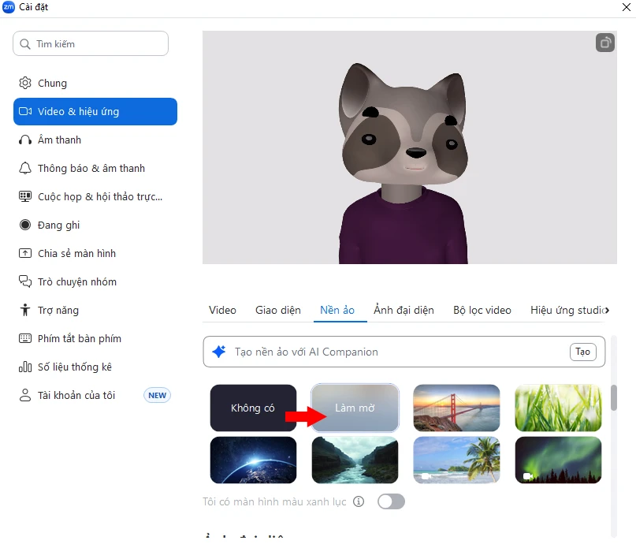Select the Âm thanh headphones icon
Screen dimensions: 636x544
point(25,140)
